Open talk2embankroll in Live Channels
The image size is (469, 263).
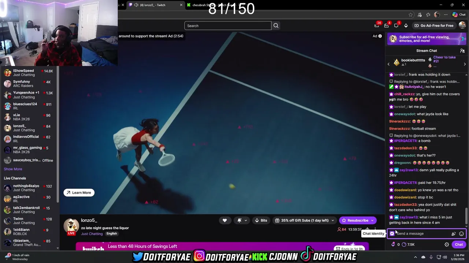click(29, 210)
